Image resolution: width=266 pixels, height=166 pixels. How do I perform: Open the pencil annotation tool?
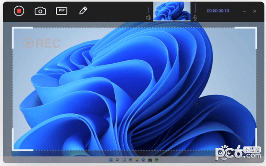(x=83, y=11)
